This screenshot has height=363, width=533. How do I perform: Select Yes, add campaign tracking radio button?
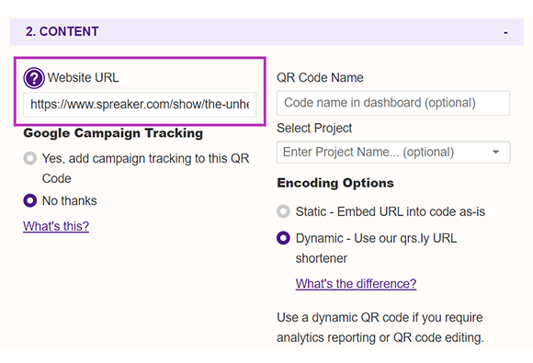30,158
